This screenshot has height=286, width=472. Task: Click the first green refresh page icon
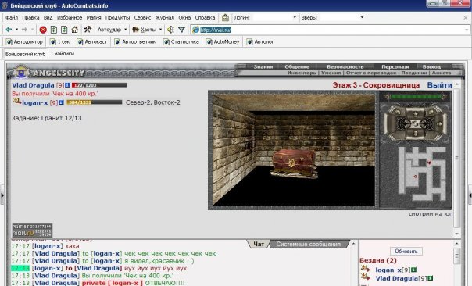54,30
